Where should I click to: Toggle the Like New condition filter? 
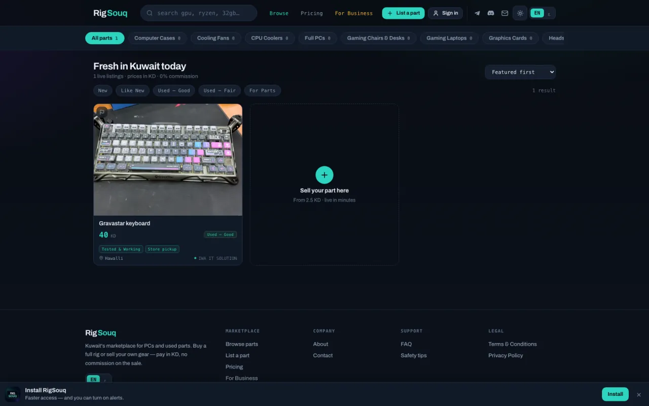pos(132,90)
